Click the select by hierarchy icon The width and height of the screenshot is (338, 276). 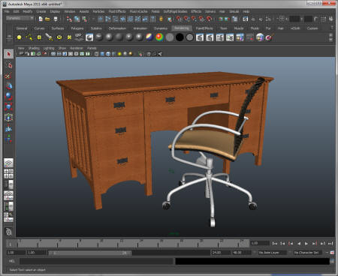[x=69, y=19]
